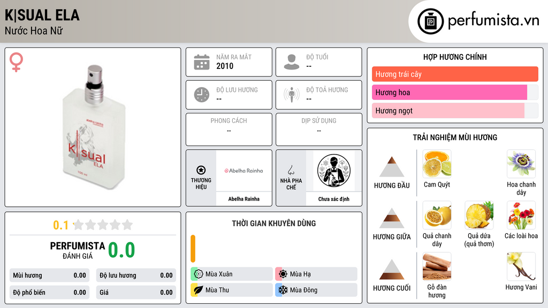Click the Chưa xác định perfumer label
Screen dimensions: 548x308
click(334, 199)
